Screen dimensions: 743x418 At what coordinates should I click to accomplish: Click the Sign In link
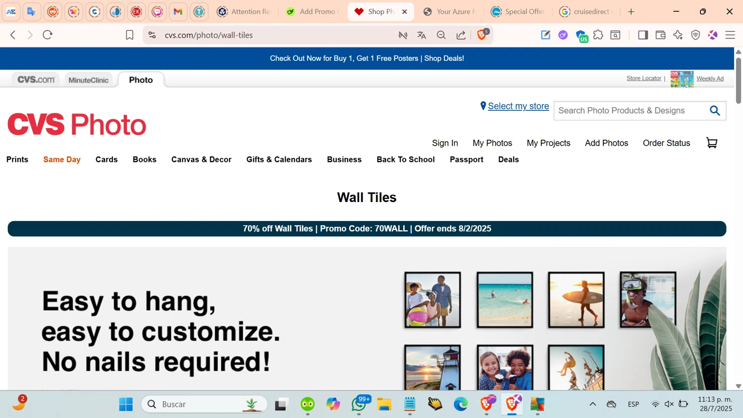pos(445,143)
